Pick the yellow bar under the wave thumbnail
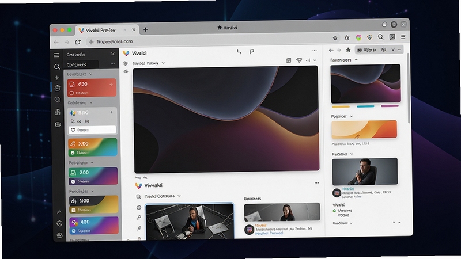 click(x=341, y=106)
